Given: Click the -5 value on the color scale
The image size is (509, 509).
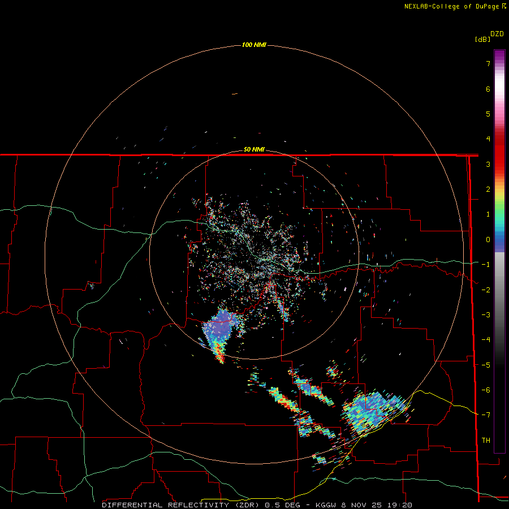Looking at the screenshot, I should tap(486, 365).
